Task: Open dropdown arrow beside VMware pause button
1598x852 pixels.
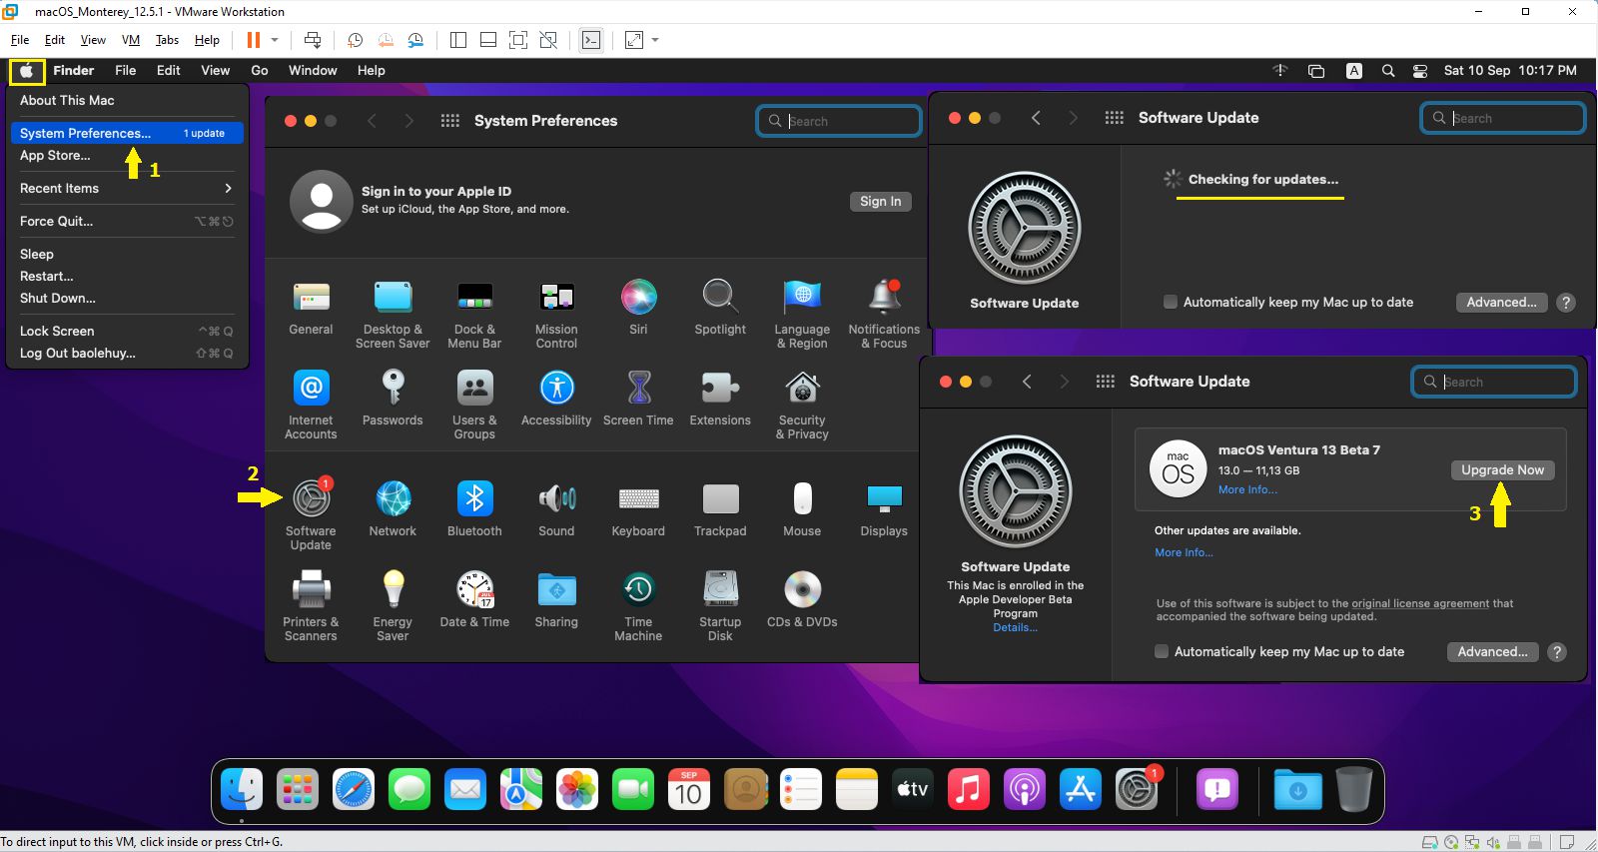Action: [275, 40]
